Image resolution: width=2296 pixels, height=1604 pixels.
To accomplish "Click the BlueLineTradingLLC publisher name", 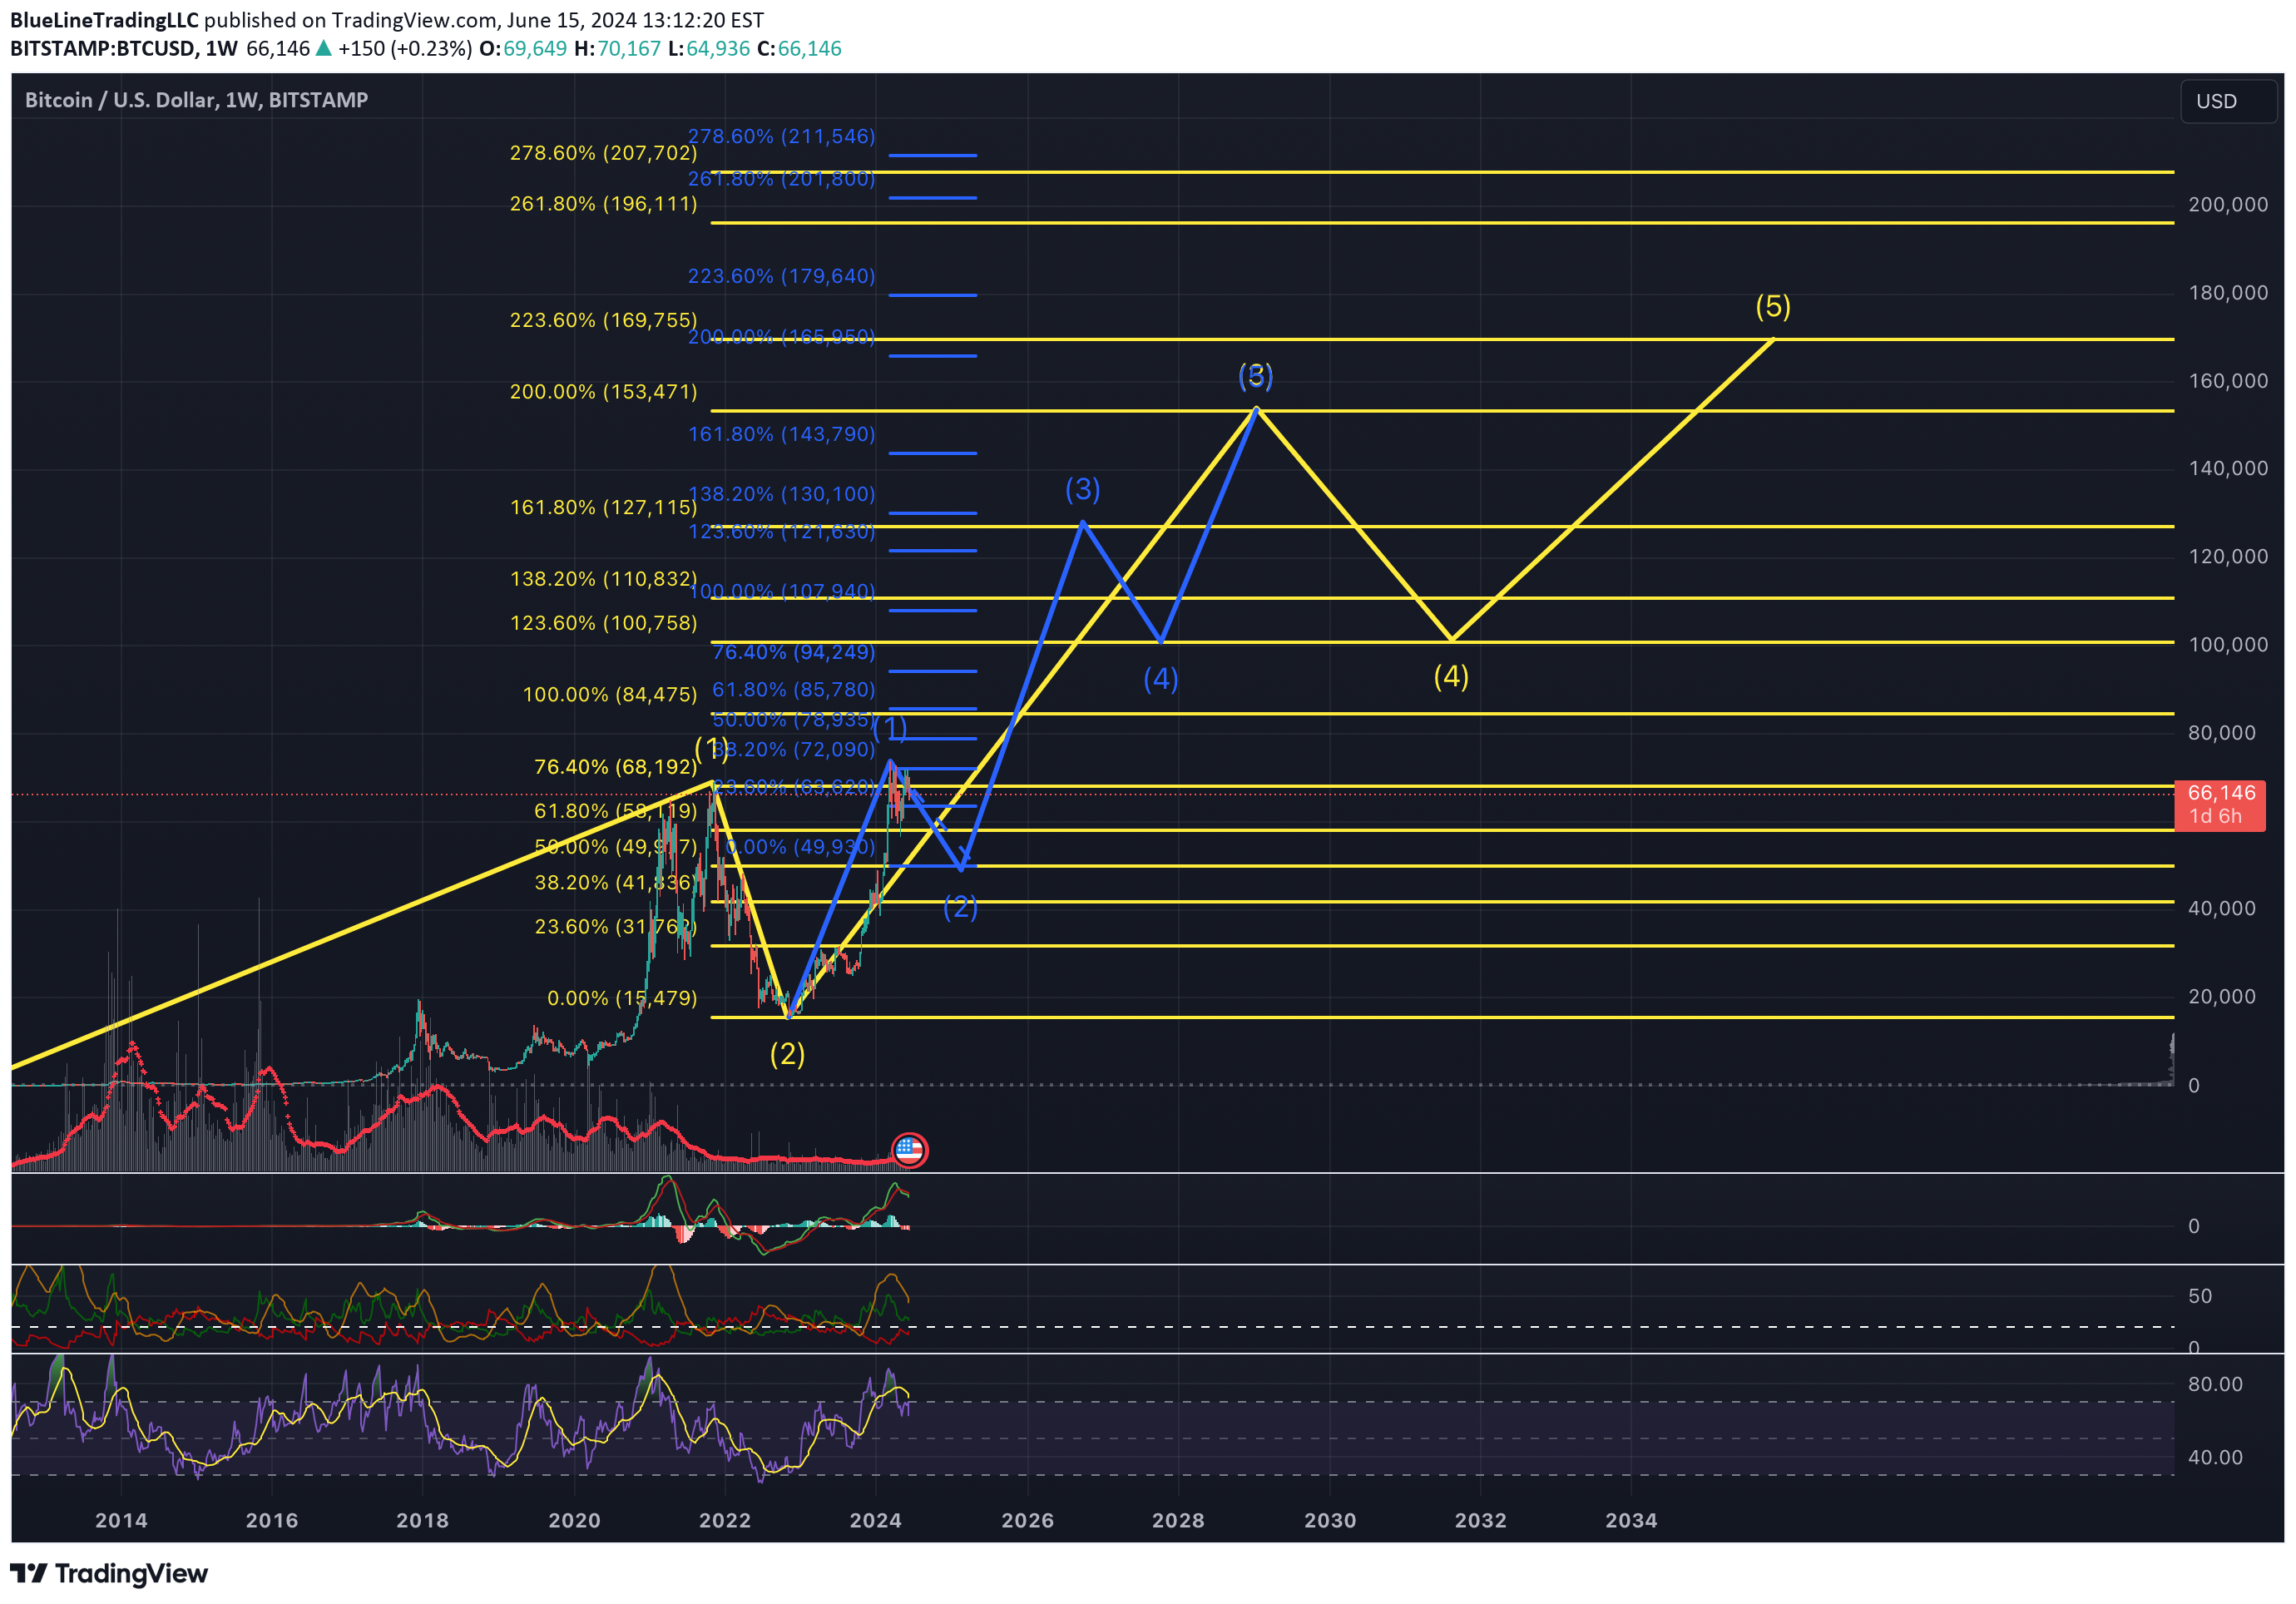I will 104,20.
